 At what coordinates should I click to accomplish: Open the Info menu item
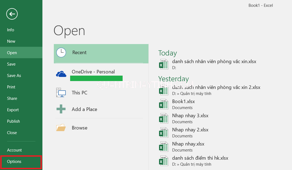point(11,30)
